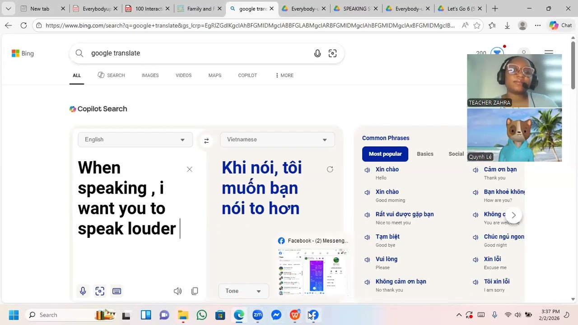578x325 pixels.
Task: Click the browser address bar URL
Action: pyautogui.click(x=250, y=26)
